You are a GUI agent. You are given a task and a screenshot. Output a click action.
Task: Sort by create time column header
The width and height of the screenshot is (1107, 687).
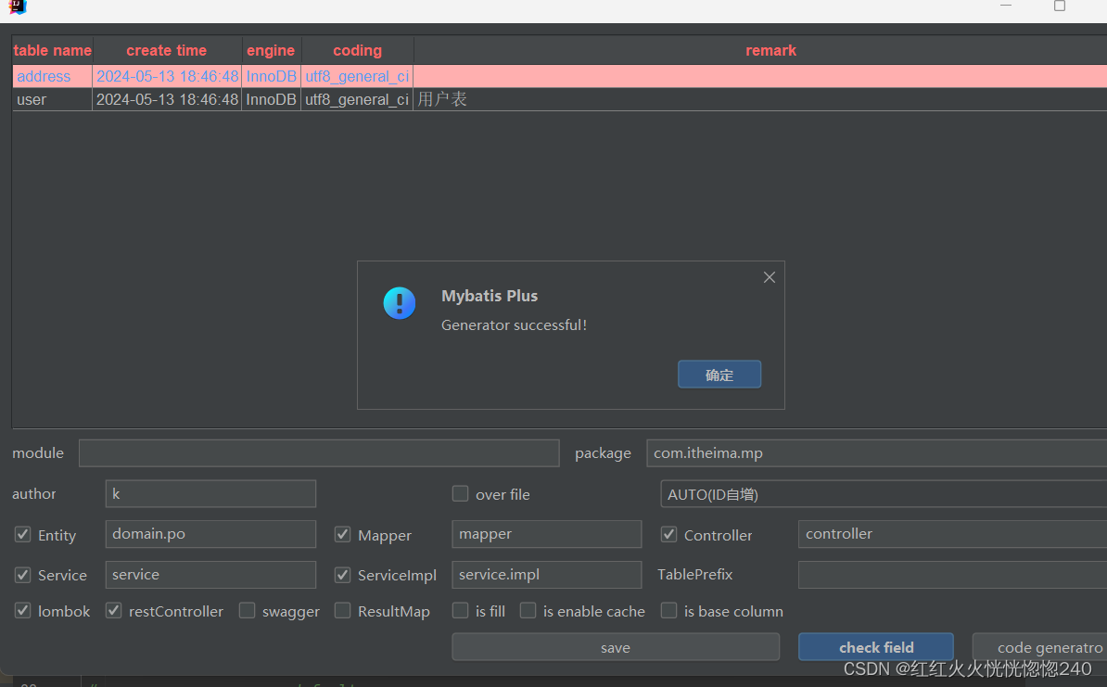pos(167,50)
